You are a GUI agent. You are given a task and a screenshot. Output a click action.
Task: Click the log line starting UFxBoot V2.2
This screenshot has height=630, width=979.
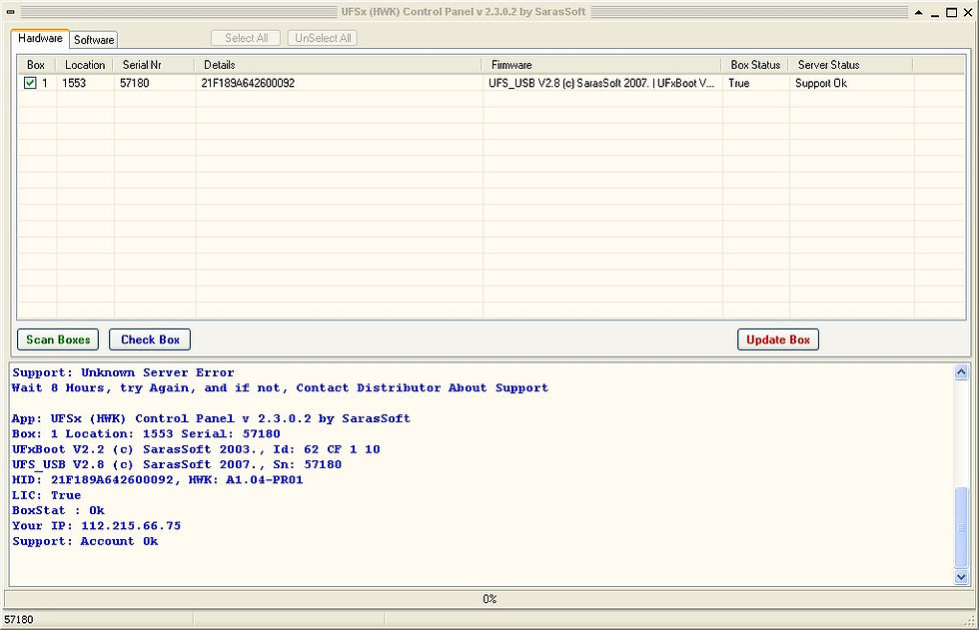[x=196, y=449]
